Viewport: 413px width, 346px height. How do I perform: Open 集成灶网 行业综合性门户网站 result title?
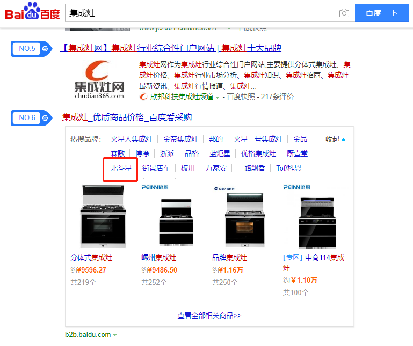coord(171,48)
